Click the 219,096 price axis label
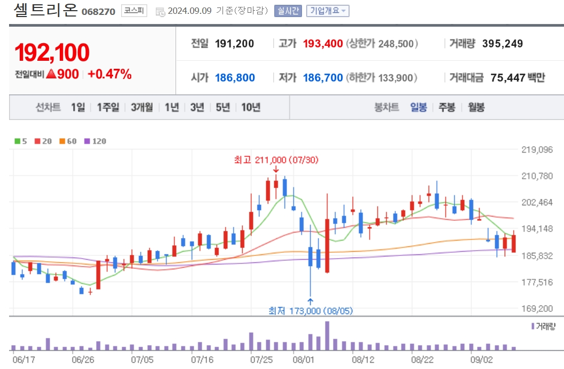This screenshot has width=564, height=369. (537, 149)
